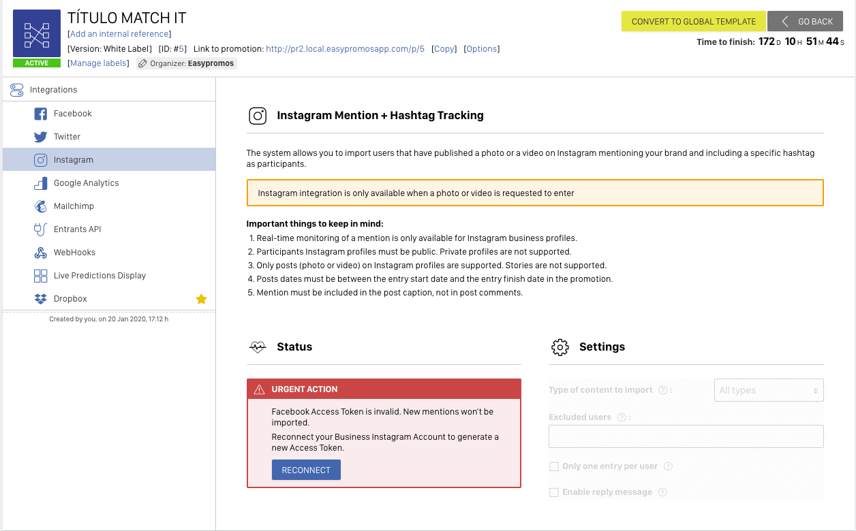
Task: Click the Integrations section header
Action: click(109, 90)
